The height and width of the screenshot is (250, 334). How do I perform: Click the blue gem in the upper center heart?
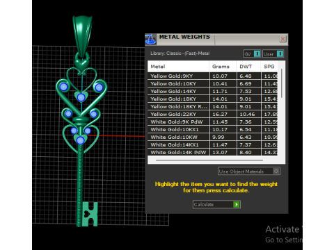point(81,97)
